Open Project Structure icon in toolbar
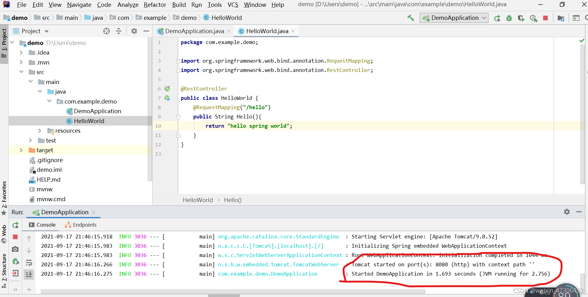The image size is (588, 297). click(561, 18)
